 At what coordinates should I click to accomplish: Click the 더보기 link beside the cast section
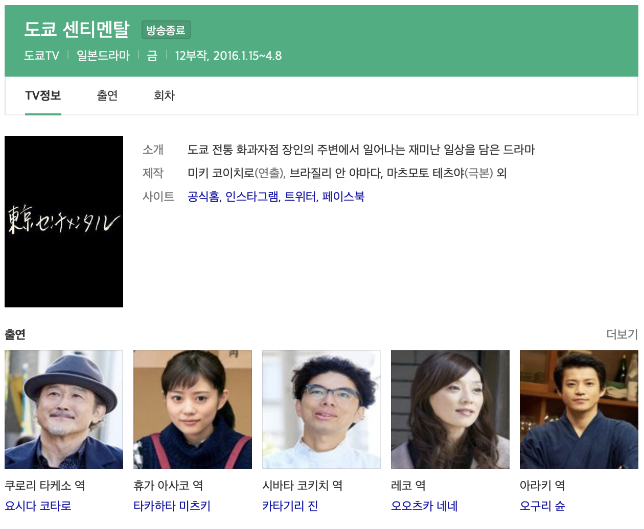pyautogui.click(x=622, y=334)
